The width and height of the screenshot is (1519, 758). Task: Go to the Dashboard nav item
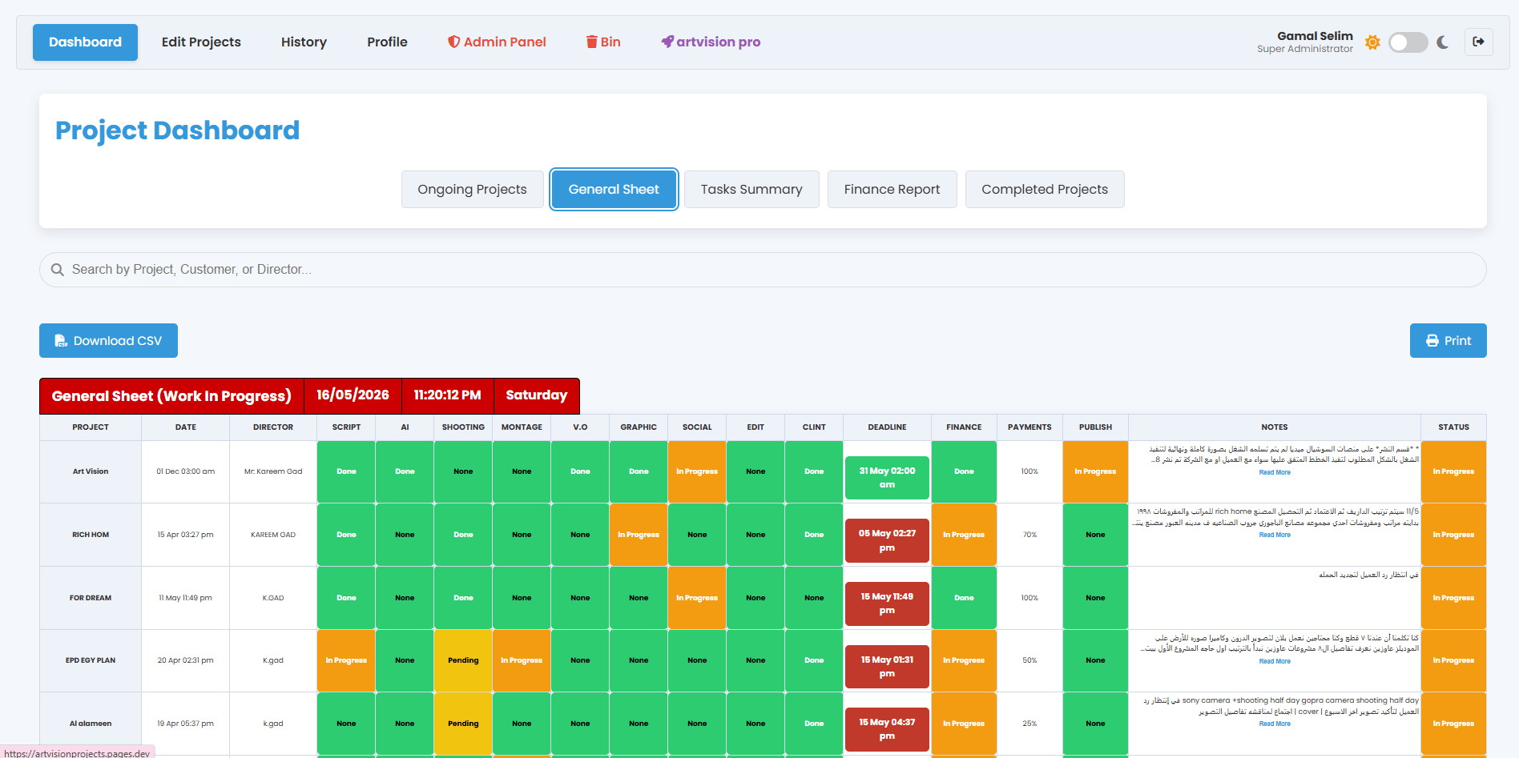85,42
